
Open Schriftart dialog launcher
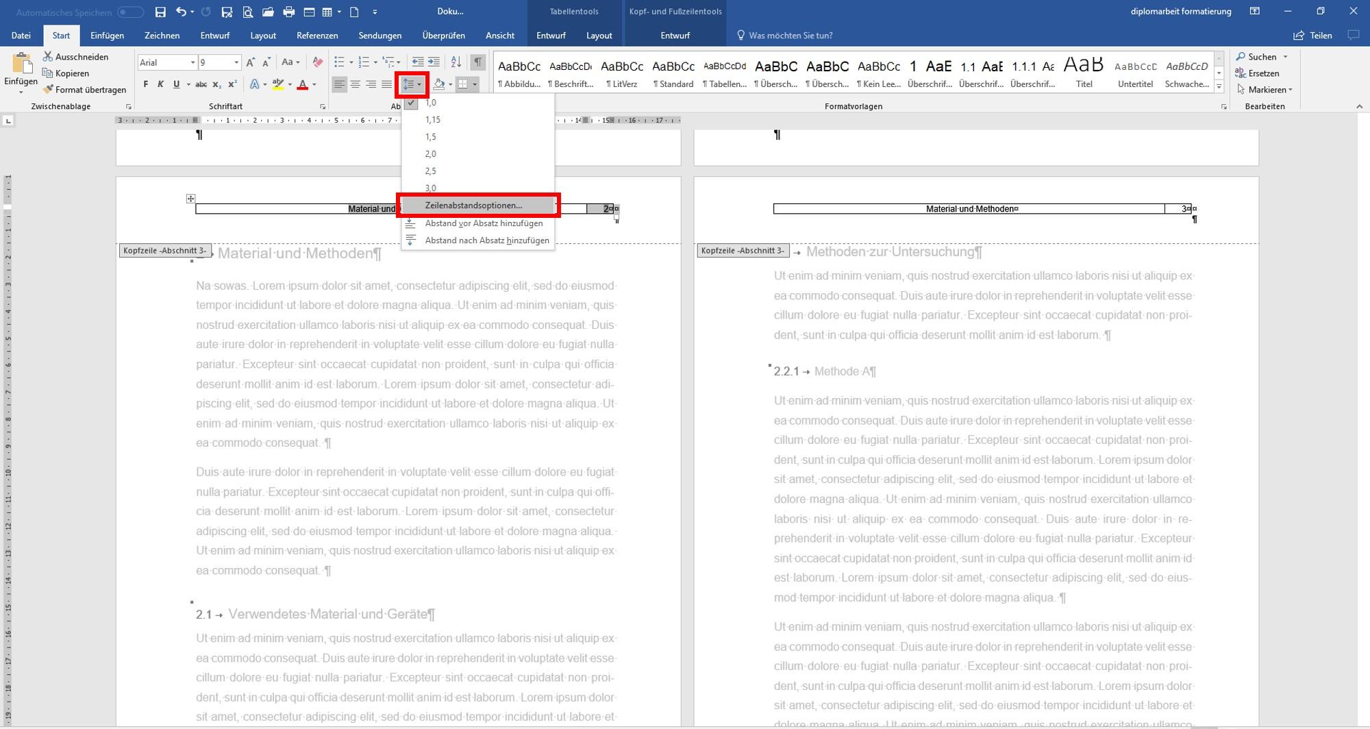[x=323, y=107]
